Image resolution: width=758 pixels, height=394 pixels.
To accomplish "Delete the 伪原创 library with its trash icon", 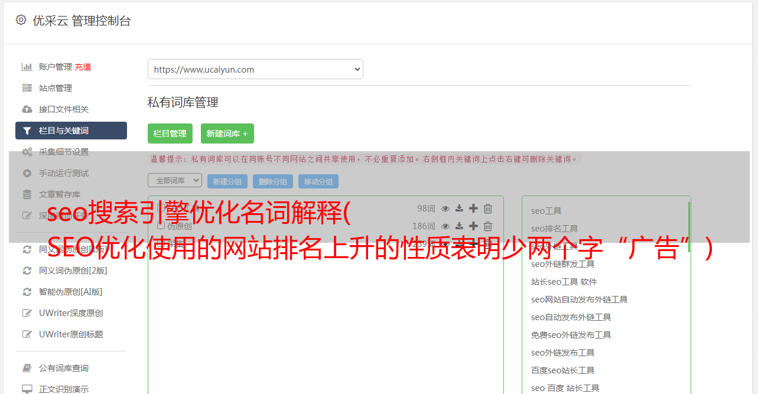I will pos(488,226).
